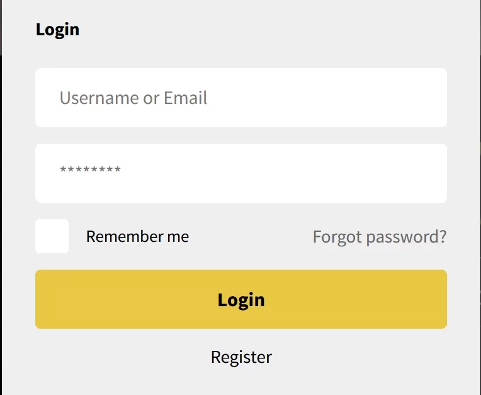Go to Register link

point(241,357)
